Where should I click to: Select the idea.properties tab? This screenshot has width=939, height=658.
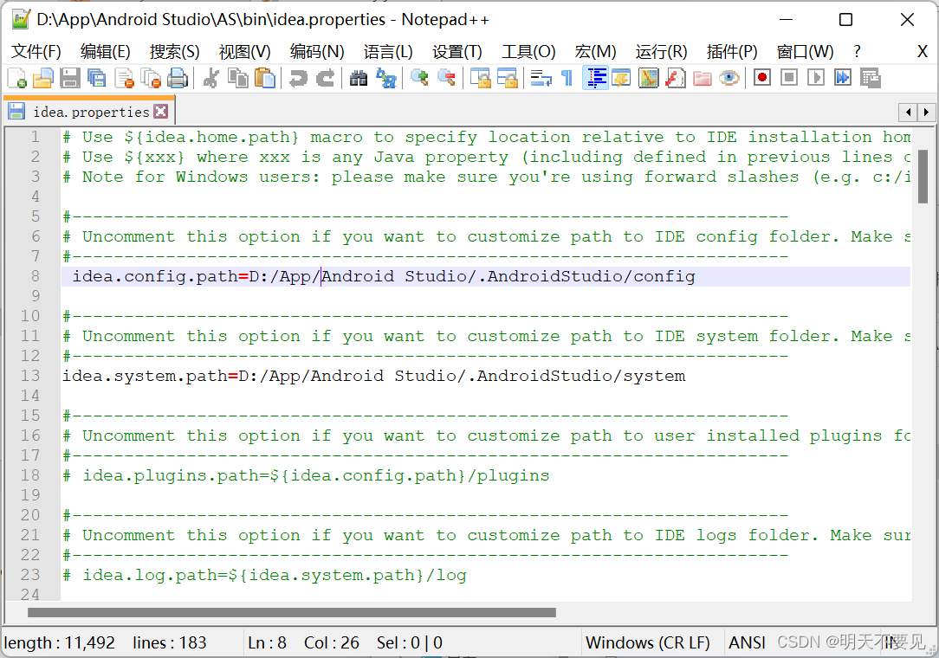(x=90, y=112)
